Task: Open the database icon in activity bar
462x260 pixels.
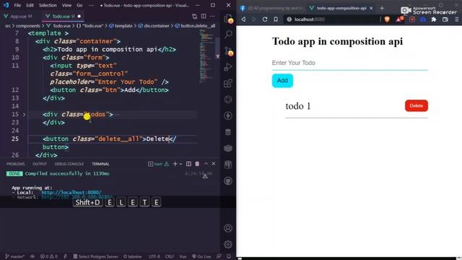Action: pyautogui.click(x=228, y=132)
